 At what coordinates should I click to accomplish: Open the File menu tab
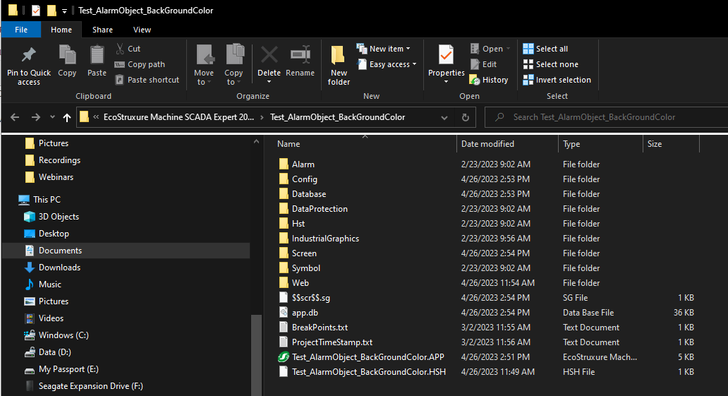click(x=21, y=30)
